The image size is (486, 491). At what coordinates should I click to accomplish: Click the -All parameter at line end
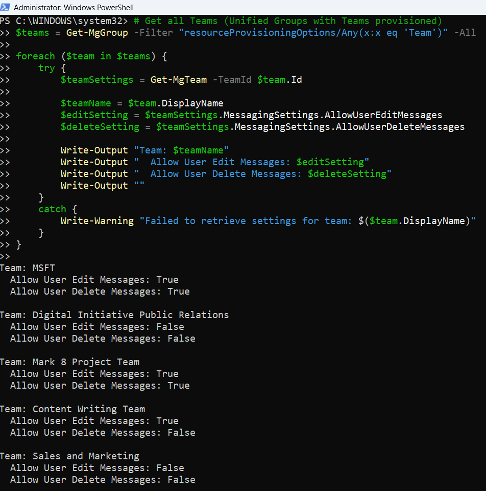(x=465, y=33)
